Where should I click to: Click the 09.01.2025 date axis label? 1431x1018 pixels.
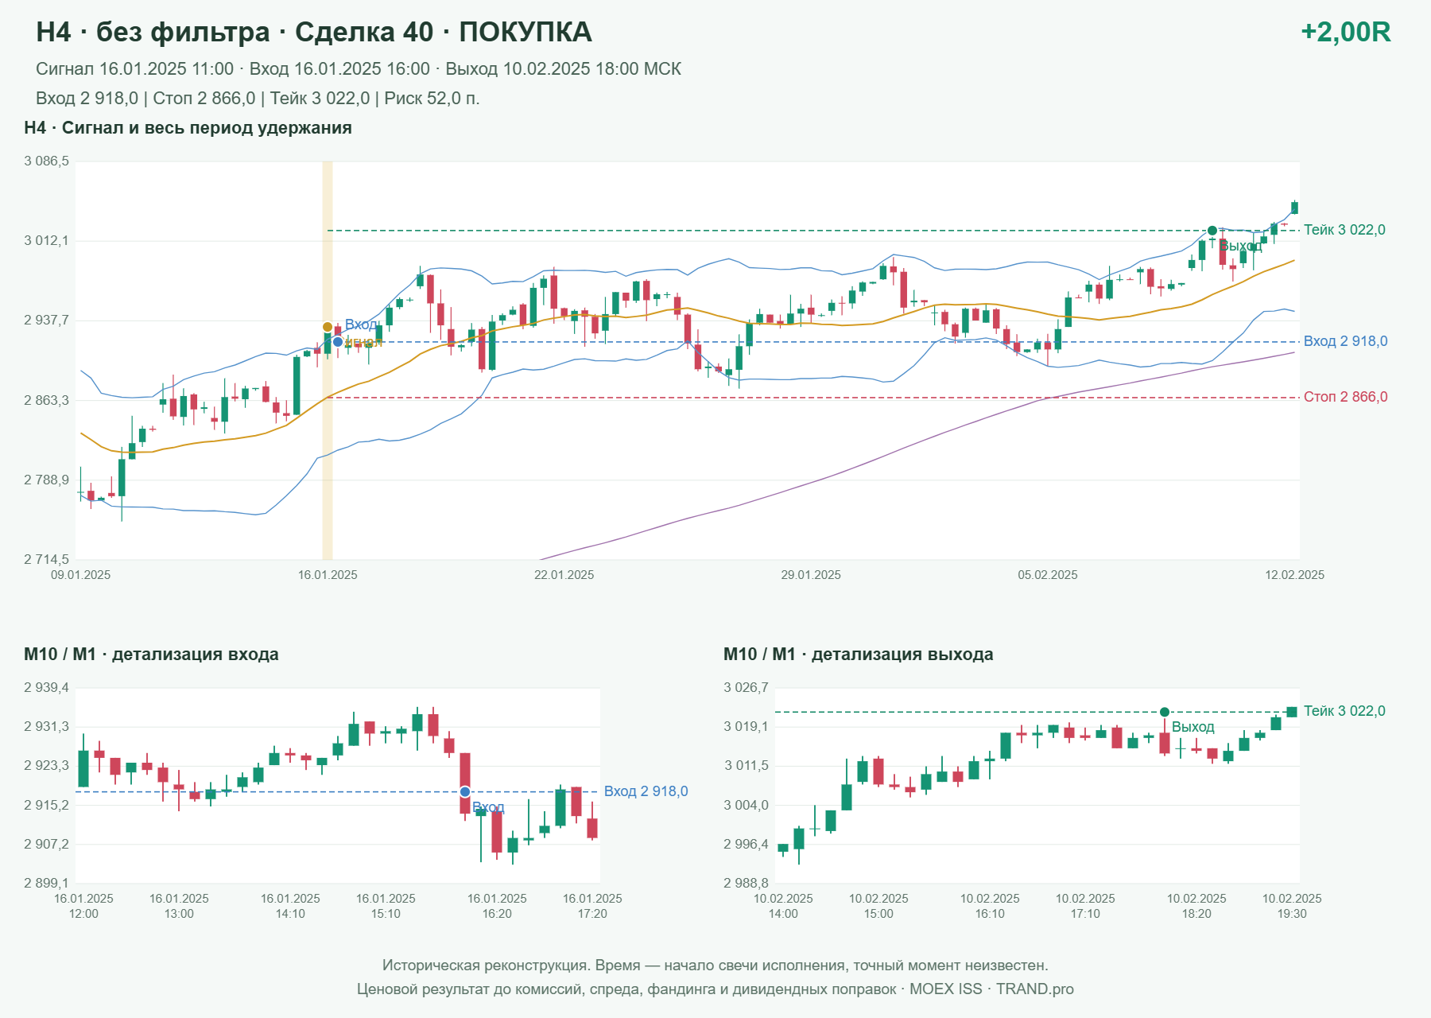point(81,575)
